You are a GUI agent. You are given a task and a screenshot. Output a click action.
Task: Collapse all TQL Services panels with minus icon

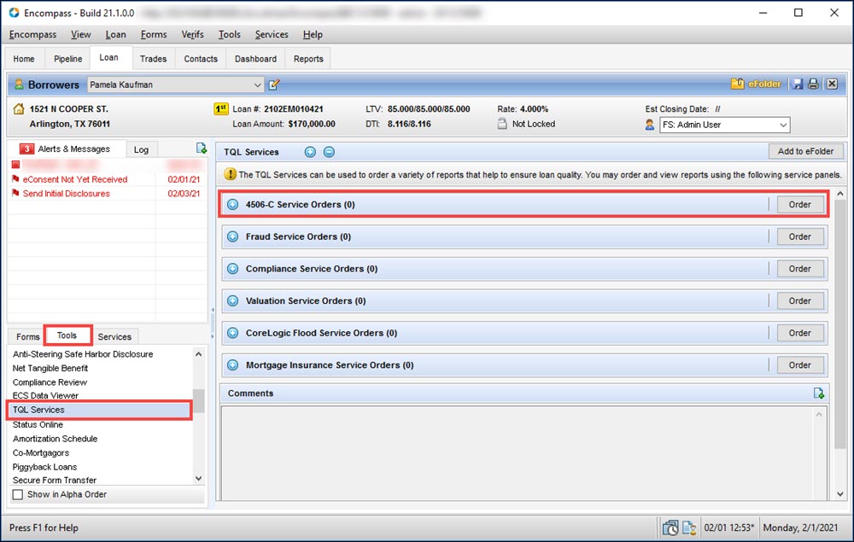(329, 152)
